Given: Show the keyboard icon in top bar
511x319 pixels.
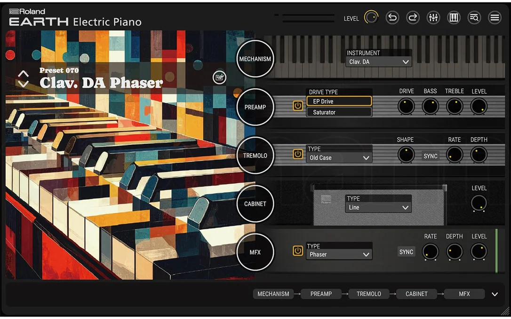Looking at the screenshot, I should click(454, 17).
